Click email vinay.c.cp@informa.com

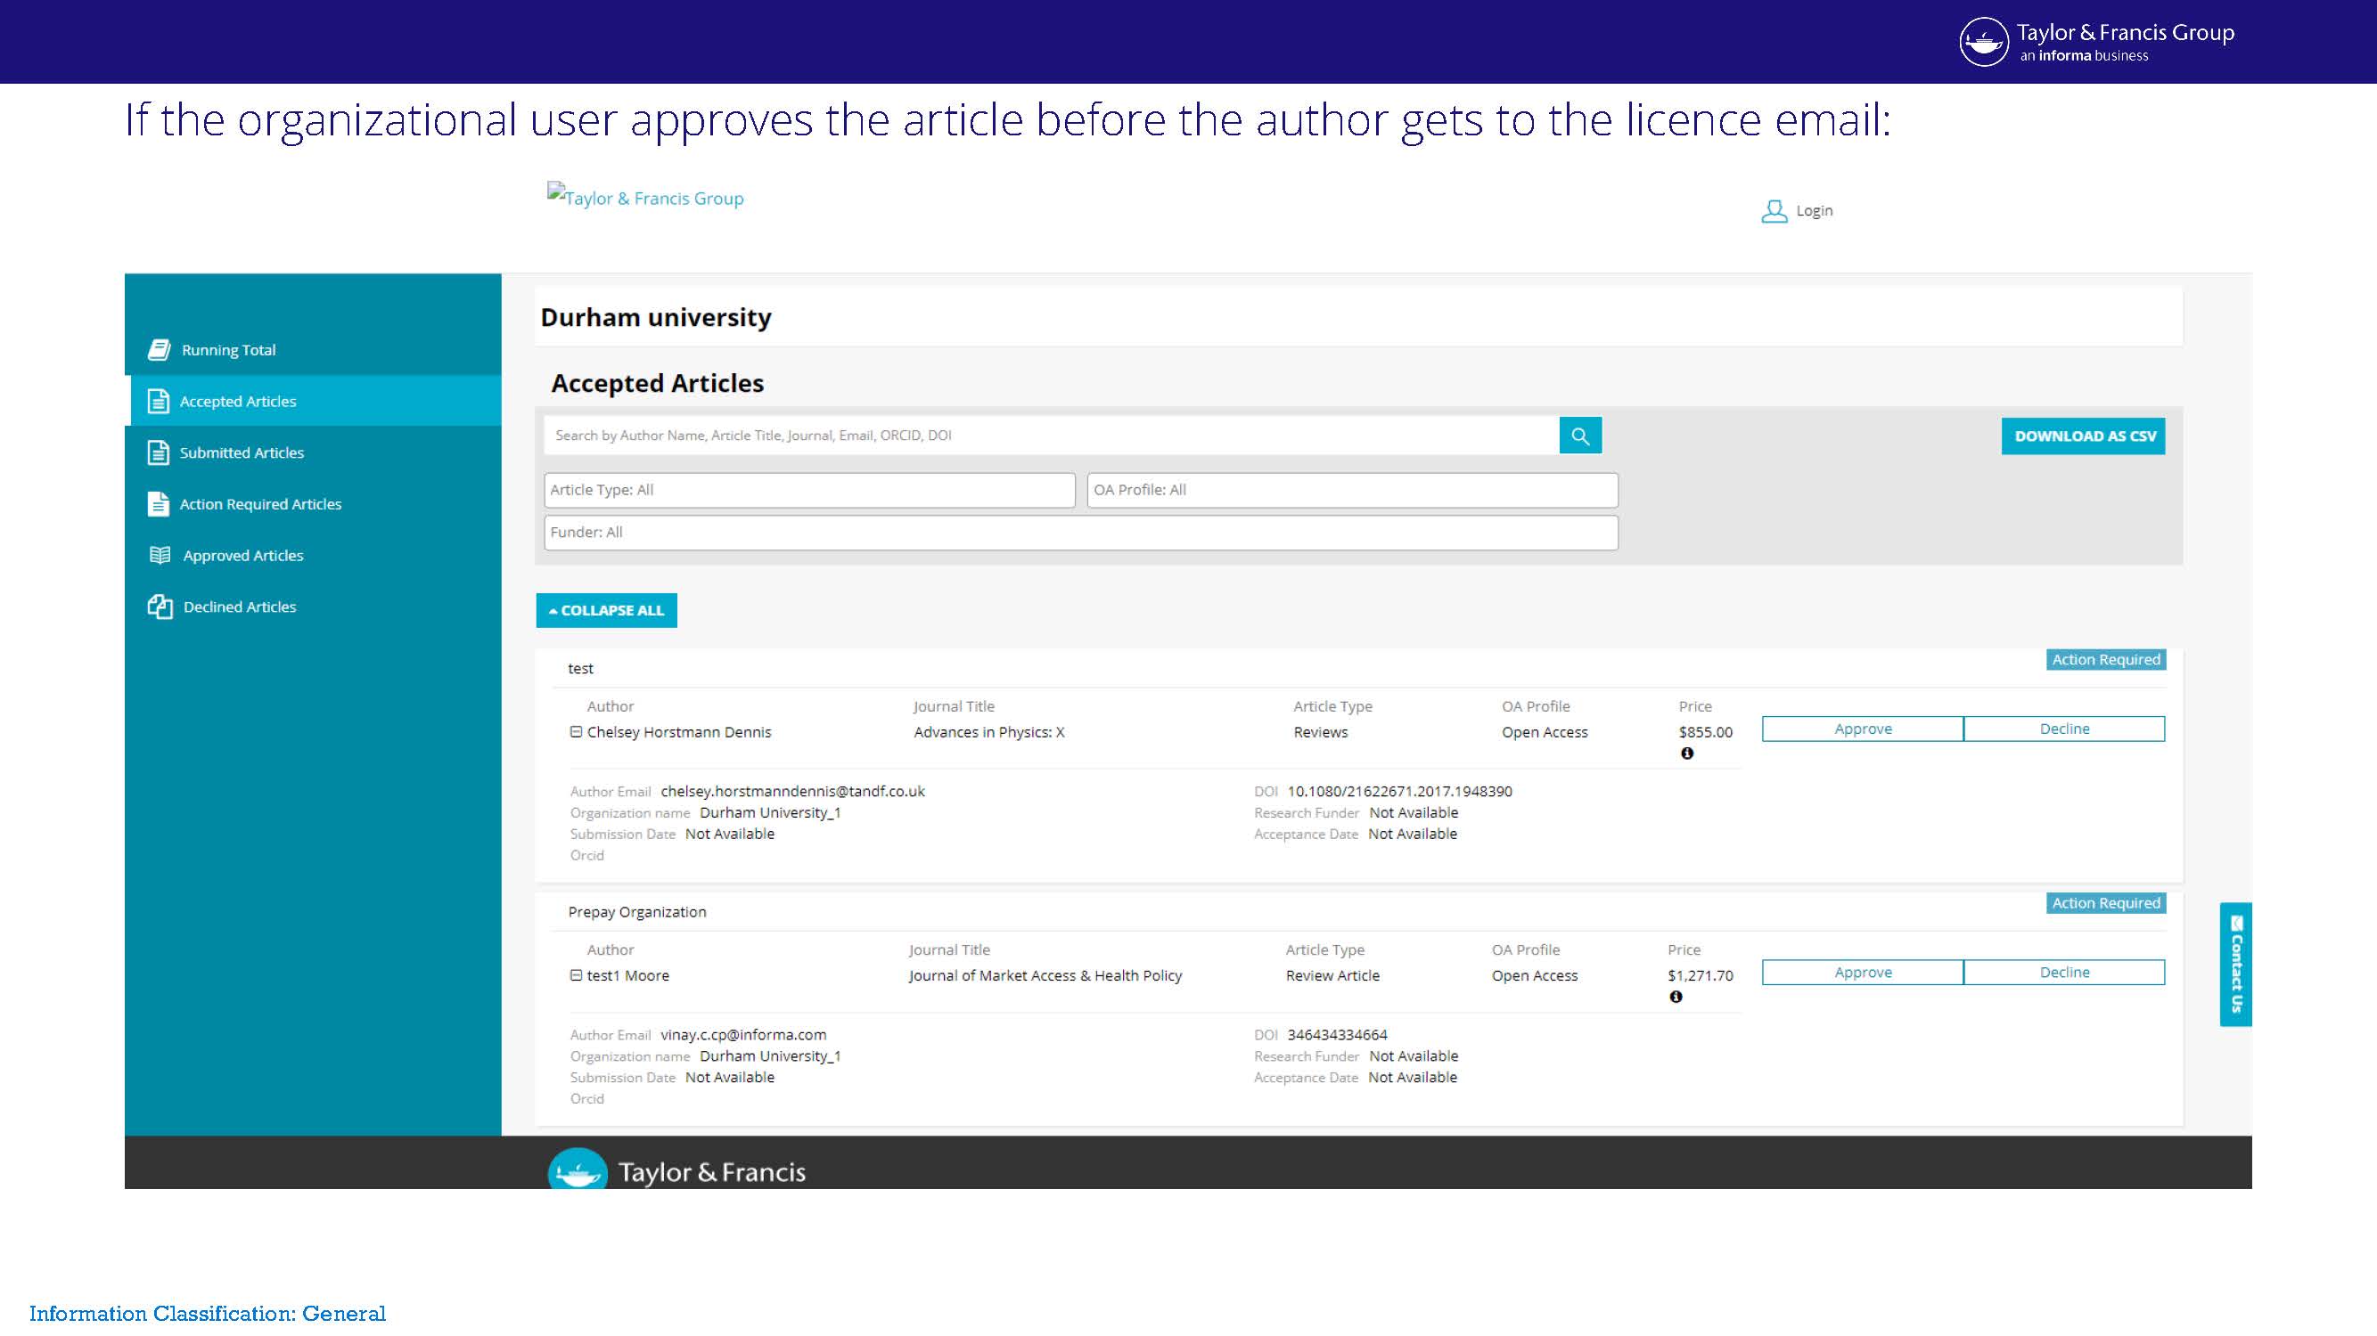tap(743, 1034)
